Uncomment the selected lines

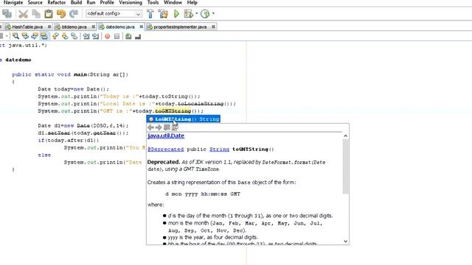(138, 37)
